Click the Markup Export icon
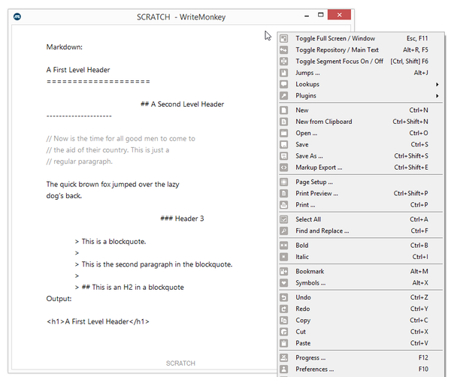The height and width of the screenshot is (377, 451). tap(284, 167)
